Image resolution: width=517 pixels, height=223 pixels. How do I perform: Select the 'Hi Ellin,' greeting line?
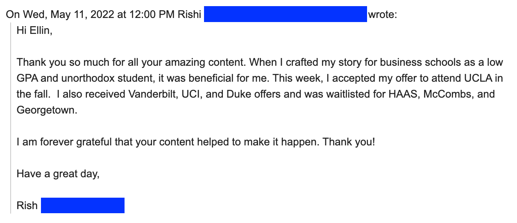coord(34,31)
